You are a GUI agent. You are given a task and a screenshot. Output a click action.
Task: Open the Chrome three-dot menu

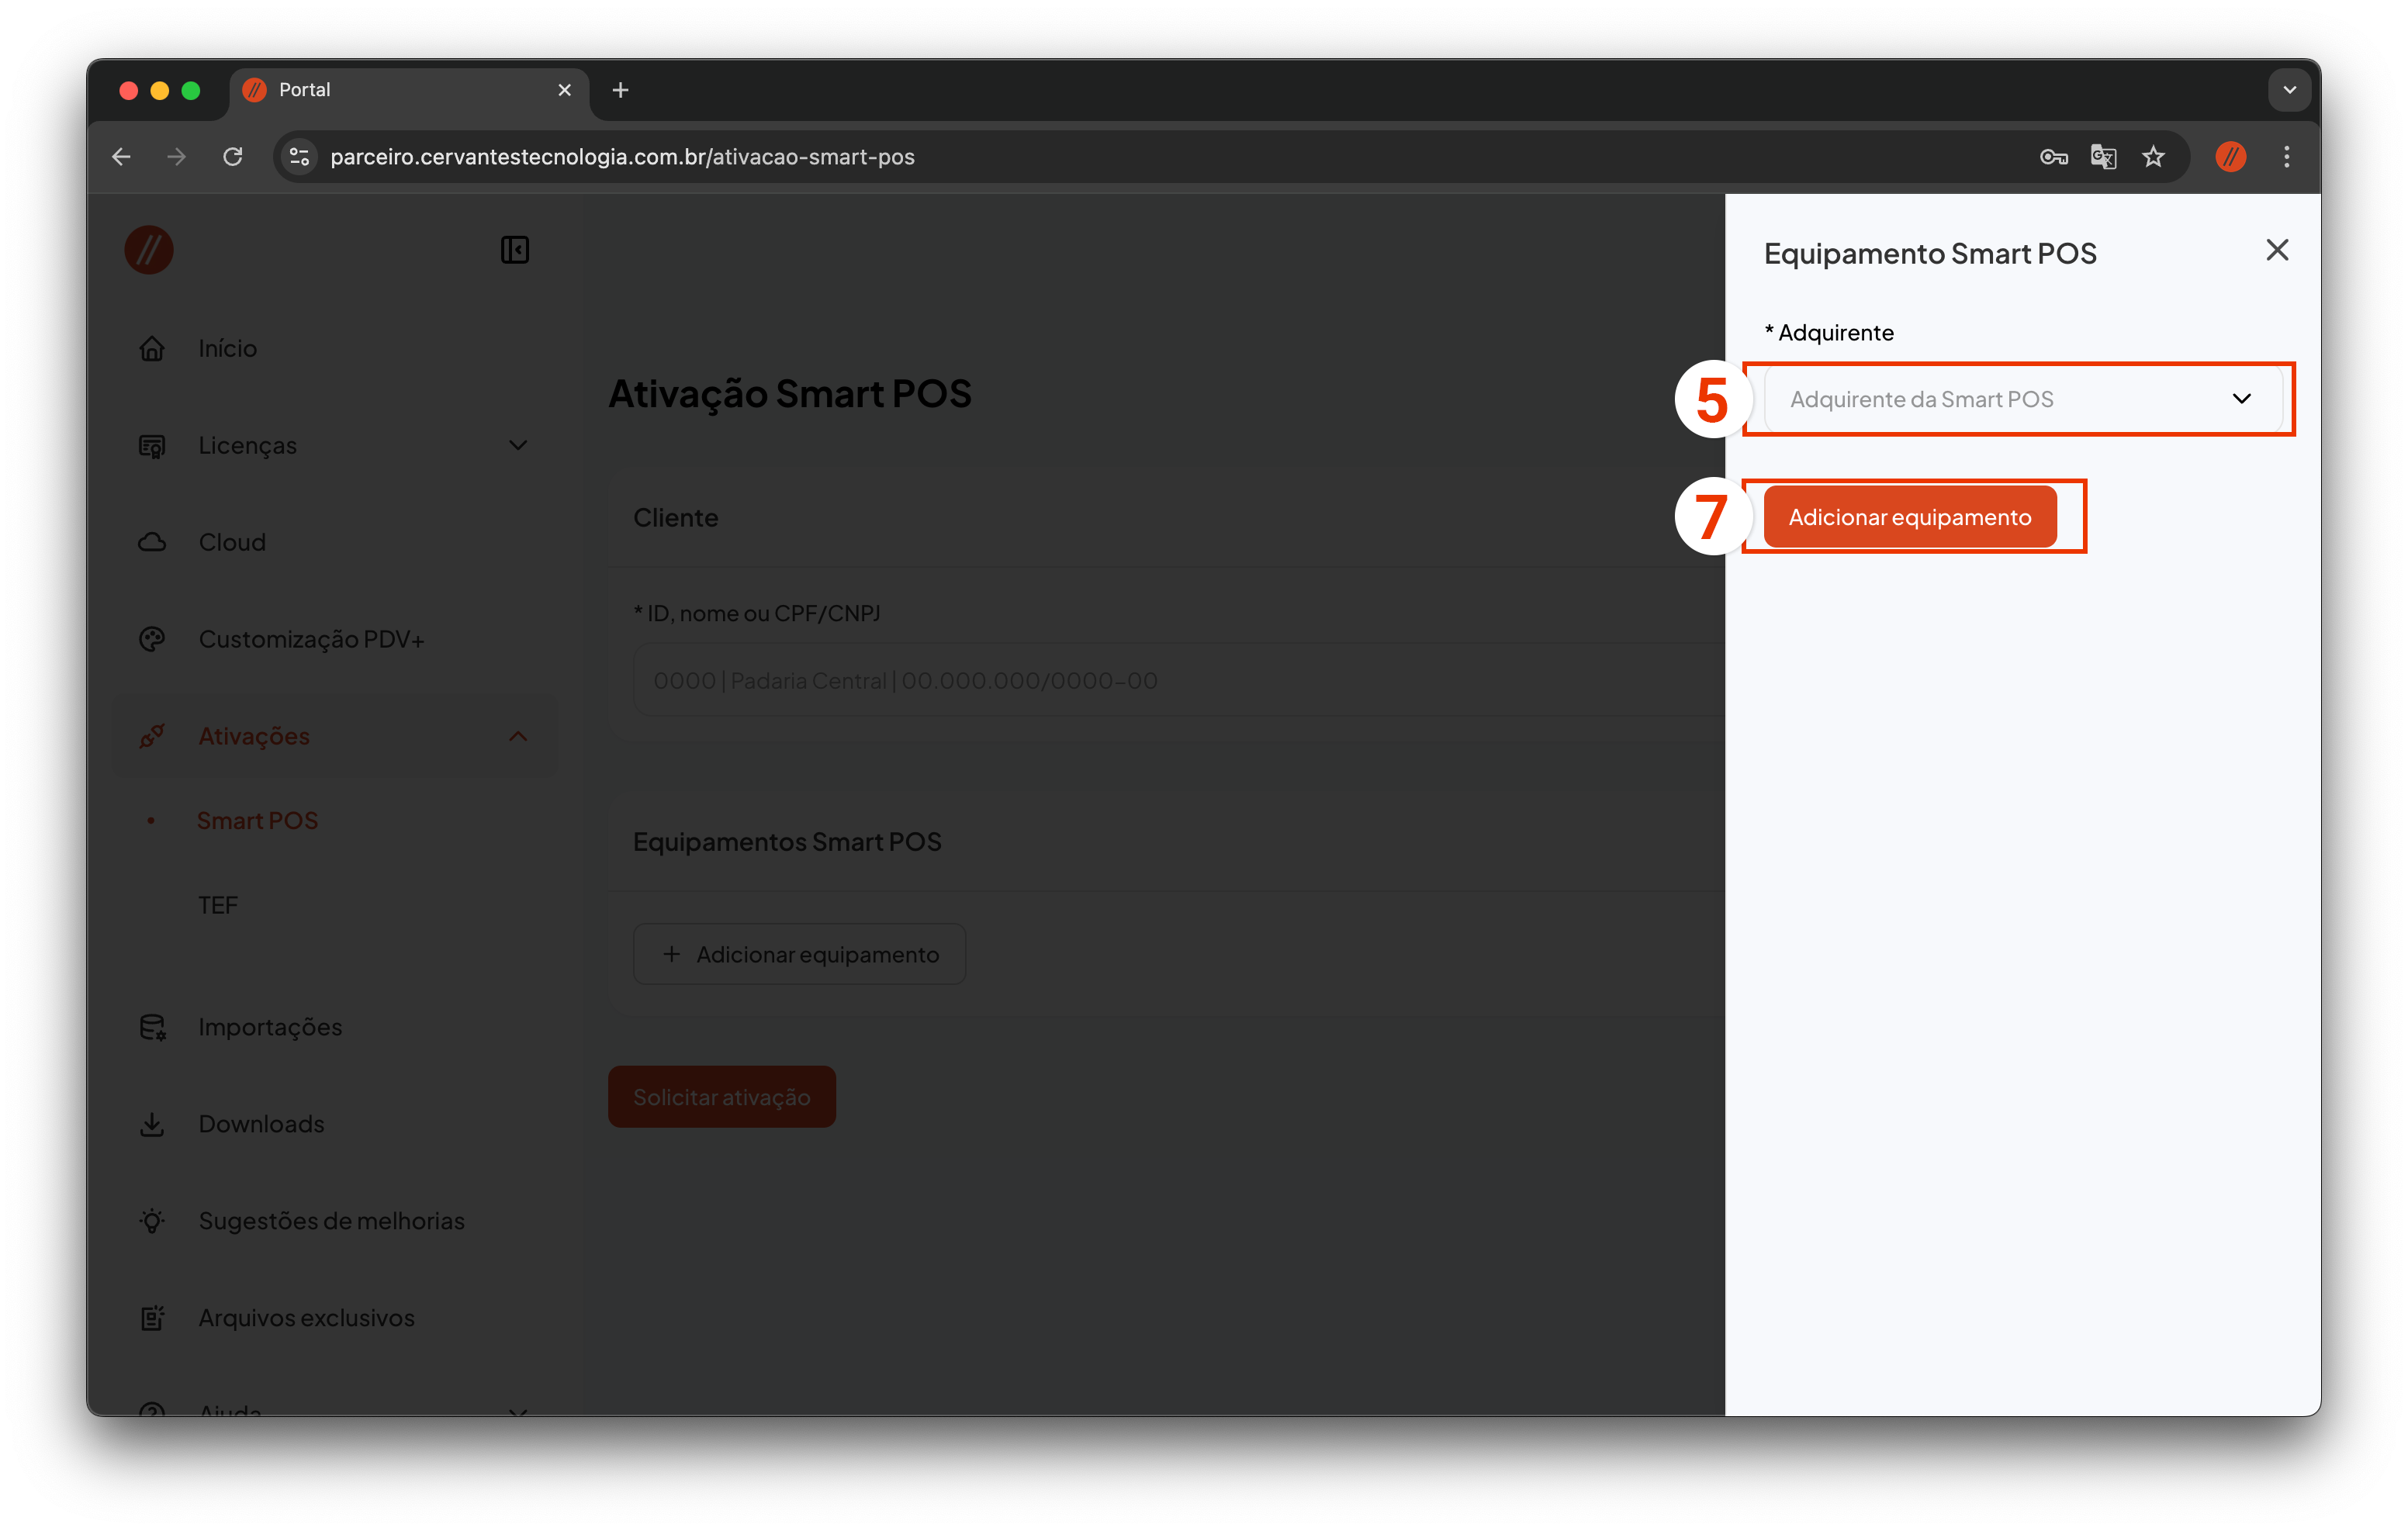coord(2286,157)
